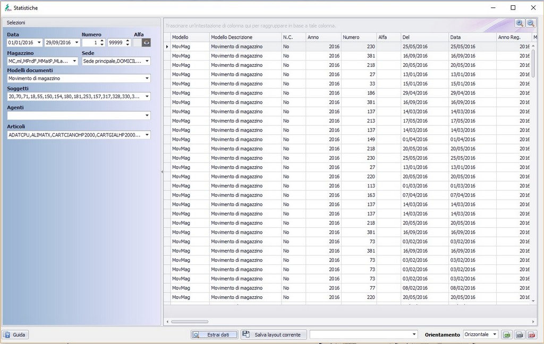This screenshot has height=344, width=544.
Task: Click the Statistiche app icon in title bar
Action: coord(7,7)
